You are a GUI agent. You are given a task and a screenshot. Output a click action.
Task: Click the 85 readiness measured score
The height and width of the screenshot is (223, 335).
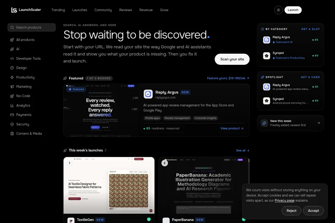[161, 129]
